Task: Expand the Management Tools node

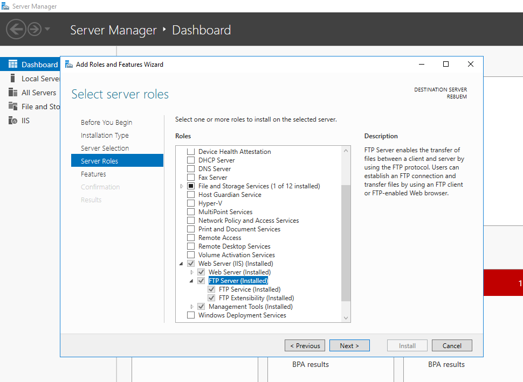Action: (x=191, y=306)
